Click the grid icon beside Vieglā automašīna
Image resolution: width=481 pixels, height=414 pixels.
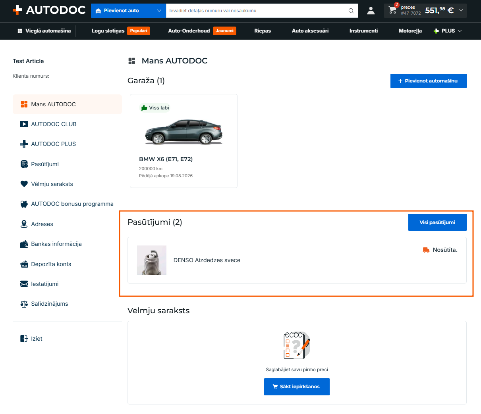pyautogui.click(x=20, y=31)
